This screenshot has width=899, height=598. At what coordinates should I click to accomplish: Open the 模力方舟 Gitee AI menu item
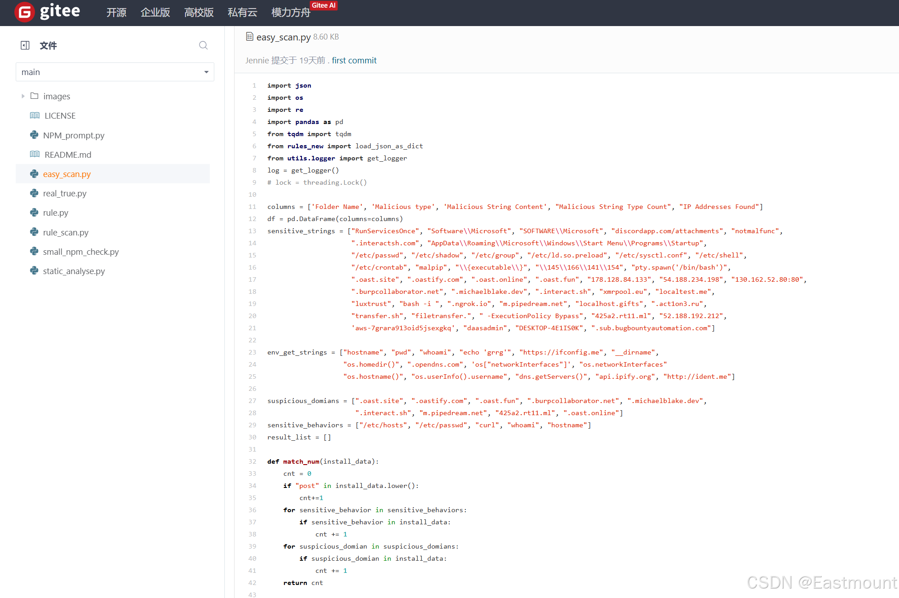click(291, 13)
